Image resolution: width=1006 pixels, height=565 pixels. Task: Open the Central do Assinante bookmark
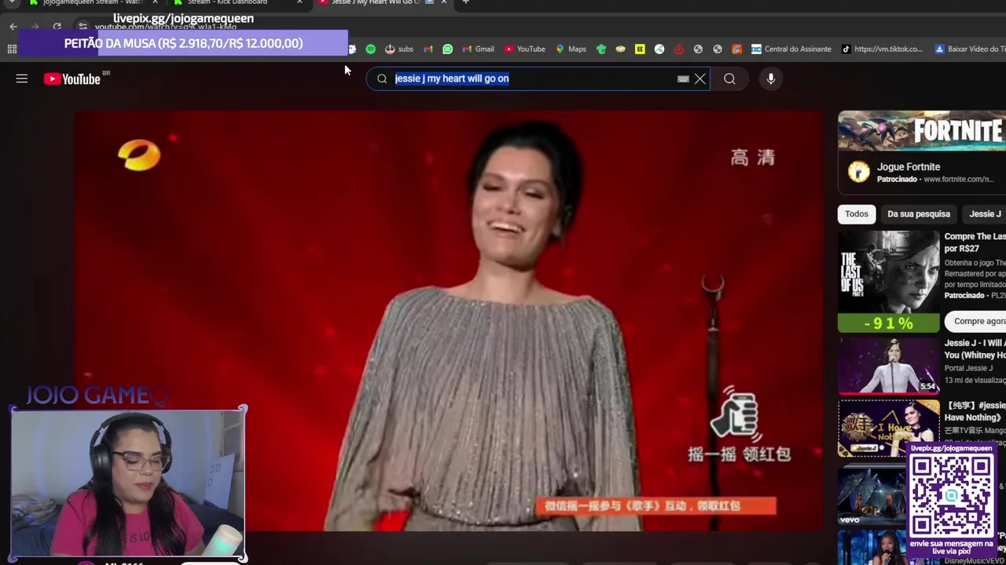pyautogui.click(x=791, y=49)
